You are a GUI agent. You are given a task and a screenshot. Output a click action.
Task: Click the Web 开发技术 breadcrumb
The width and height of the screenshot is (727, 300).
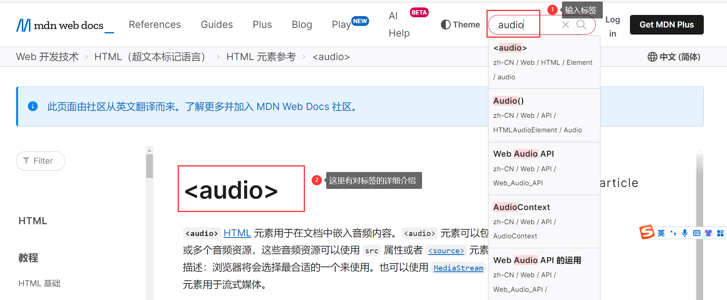pos(48,57)
